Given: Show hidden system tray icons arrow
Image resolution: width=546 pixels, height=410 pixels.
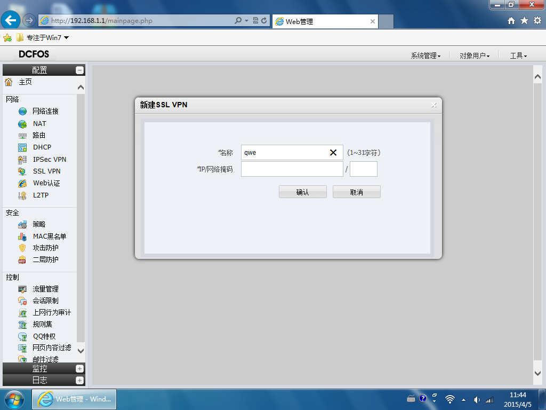Looking at the screenshot, I should 463,399.
